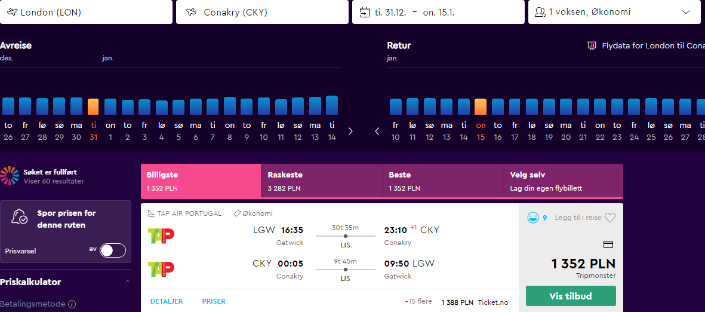Viewport: 705px width, 312px height.
Task: Select the departure price bar for Jan 8
Action: point(230,106)
